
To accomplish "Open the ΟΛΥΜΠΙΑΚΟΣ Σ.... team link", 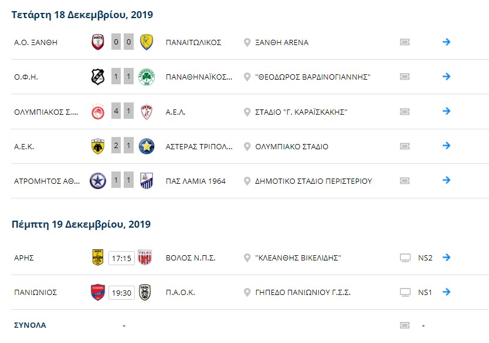I will [46, 112].
